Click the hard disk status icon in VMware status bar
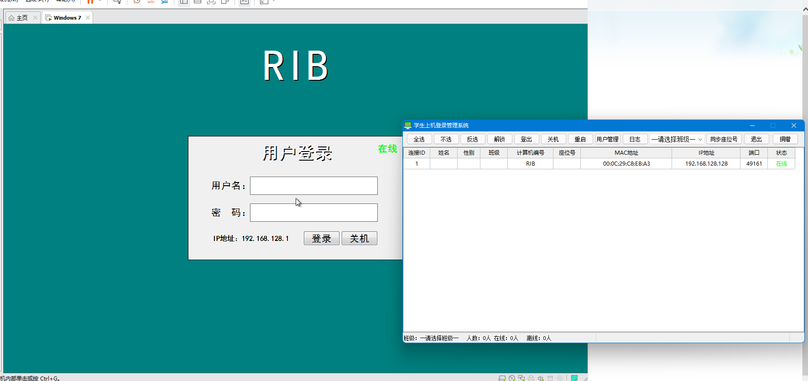 pyautogui.click(x=502, y=378)
